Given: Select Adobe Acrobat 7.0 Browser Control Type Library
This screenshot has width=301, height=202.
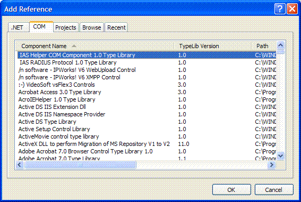Looking at the screenshot, I should [147, 151].
